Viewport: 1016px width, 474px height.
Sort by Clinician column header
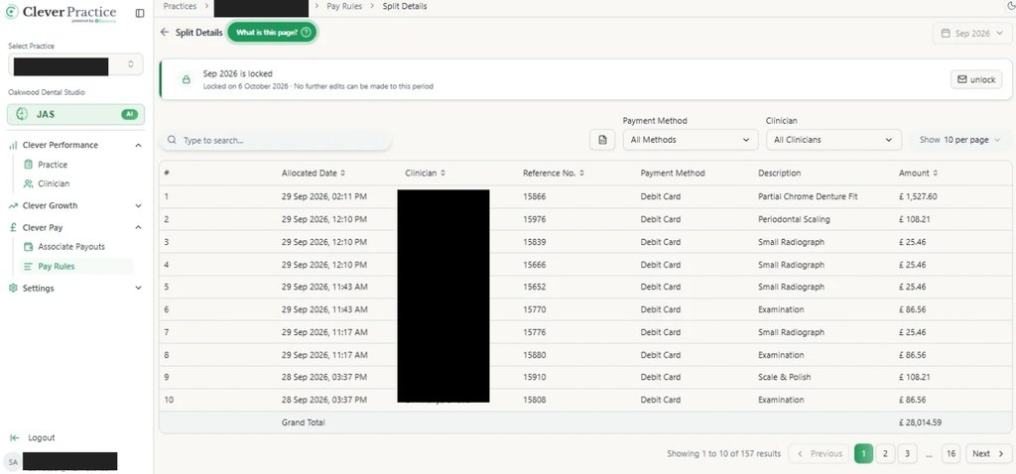tap(425, 174)
